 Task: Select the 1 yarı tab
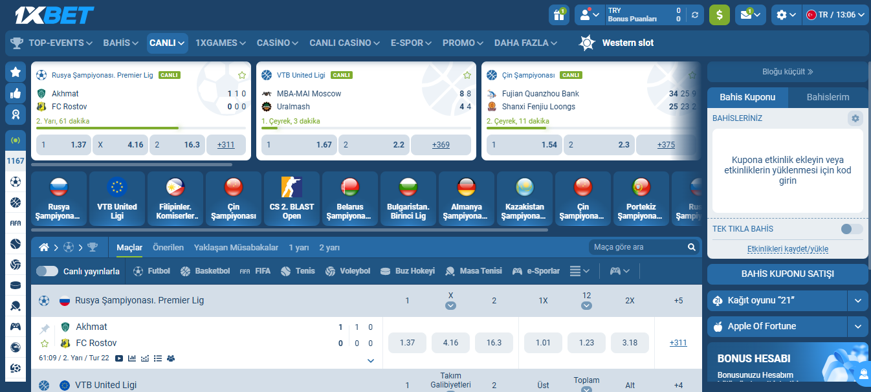tap(299, 247)
